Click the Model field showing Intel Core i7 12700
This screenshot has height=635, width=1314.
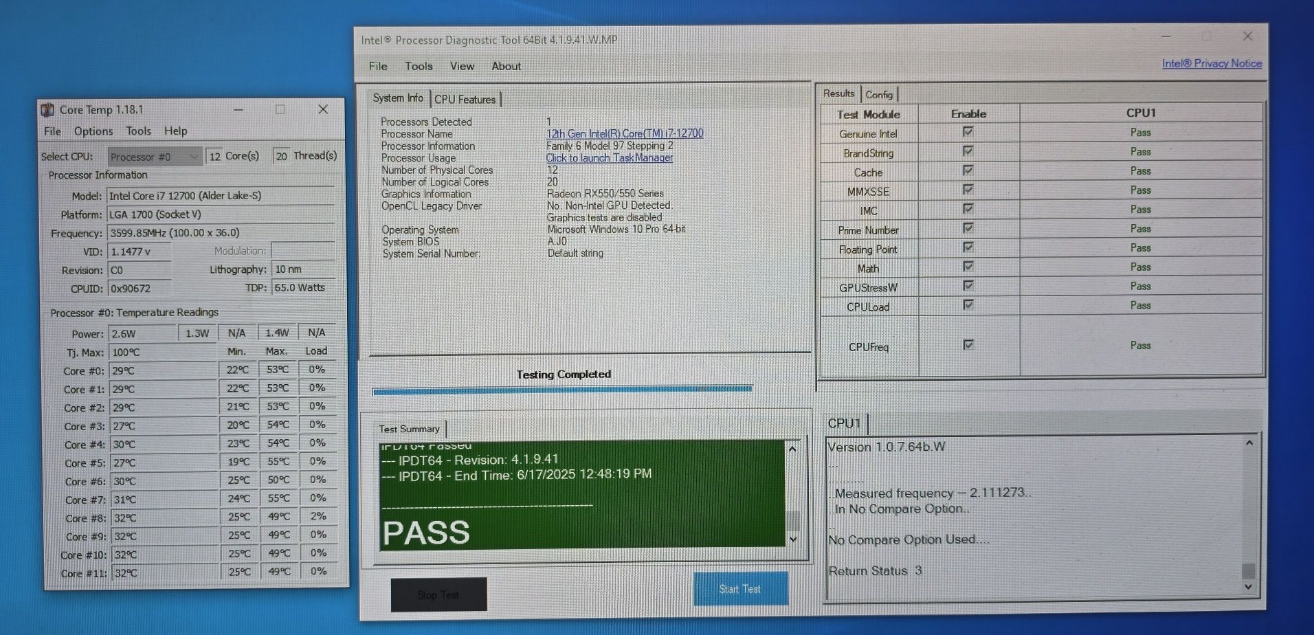point(221,196)
